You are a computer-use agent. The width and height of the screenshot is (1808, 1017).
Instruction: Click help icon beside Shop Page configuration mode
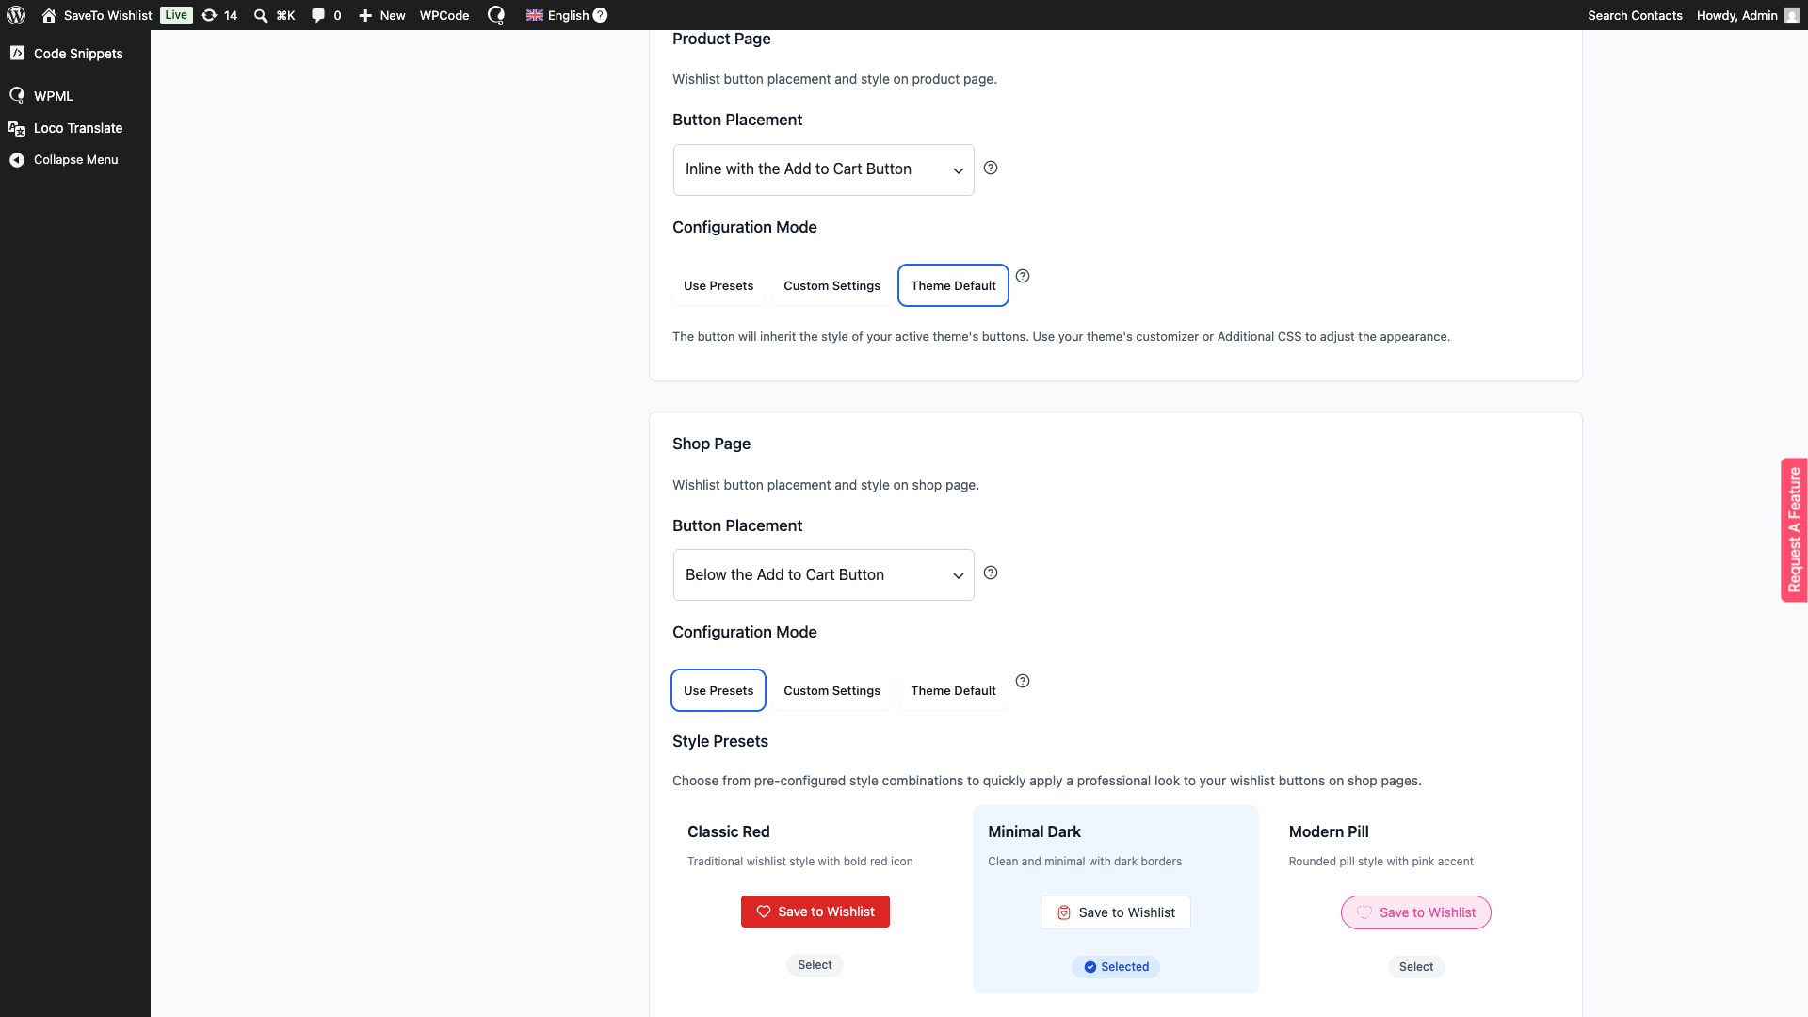[x=1023, y=681]
